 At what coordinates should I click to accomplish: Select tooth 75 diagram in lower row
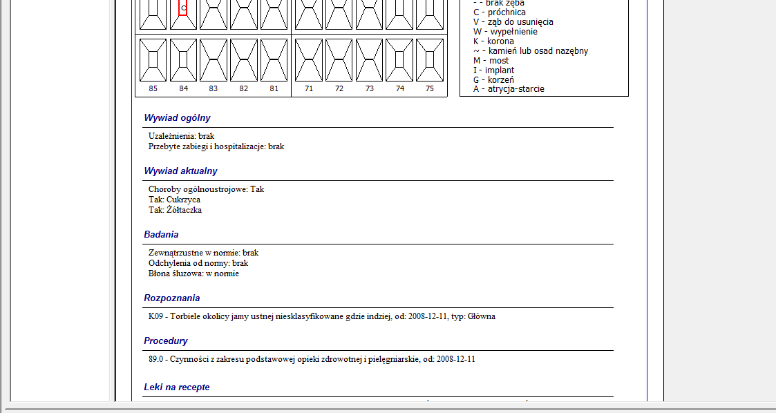[430, 60]
